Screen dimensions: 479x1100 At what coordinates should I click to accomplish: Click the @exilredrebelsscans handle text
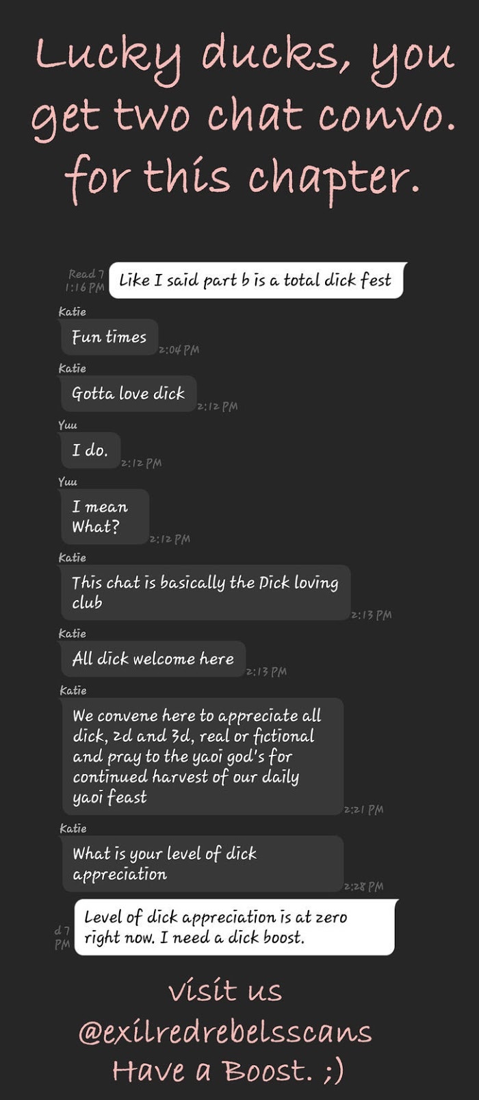(x=225, y=1032)
